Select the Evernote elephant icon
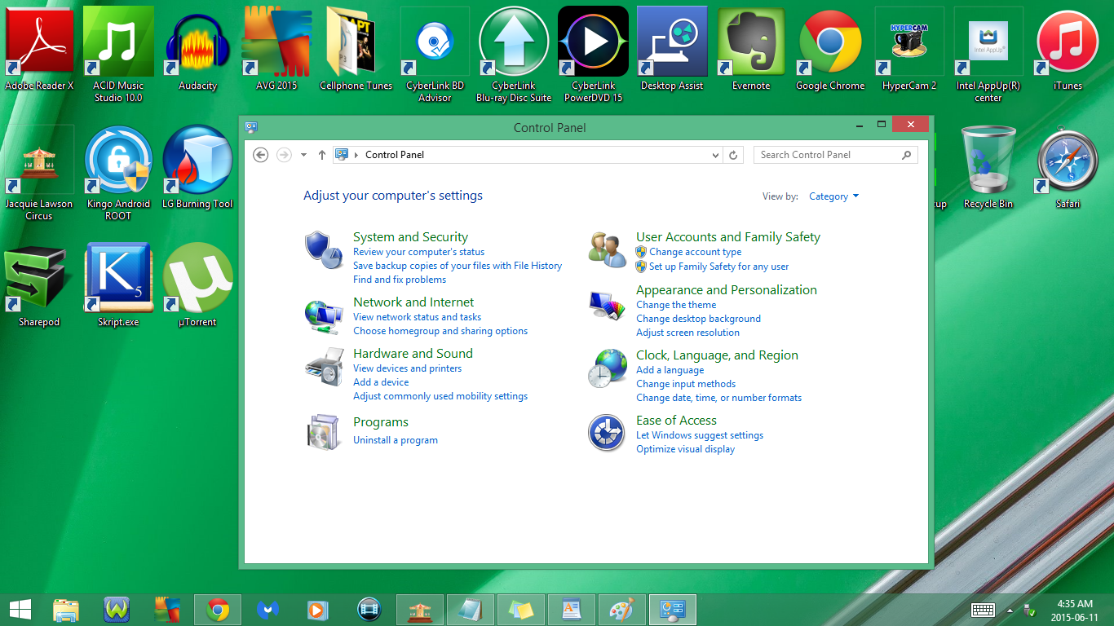1114x626 pixels. click(751, 49)
